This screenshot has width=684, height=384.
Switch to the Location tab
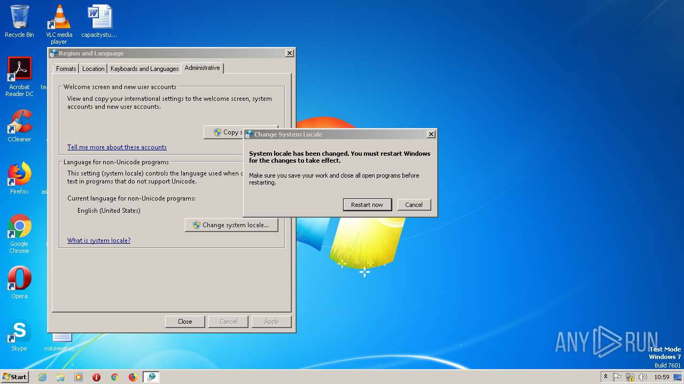93,69
